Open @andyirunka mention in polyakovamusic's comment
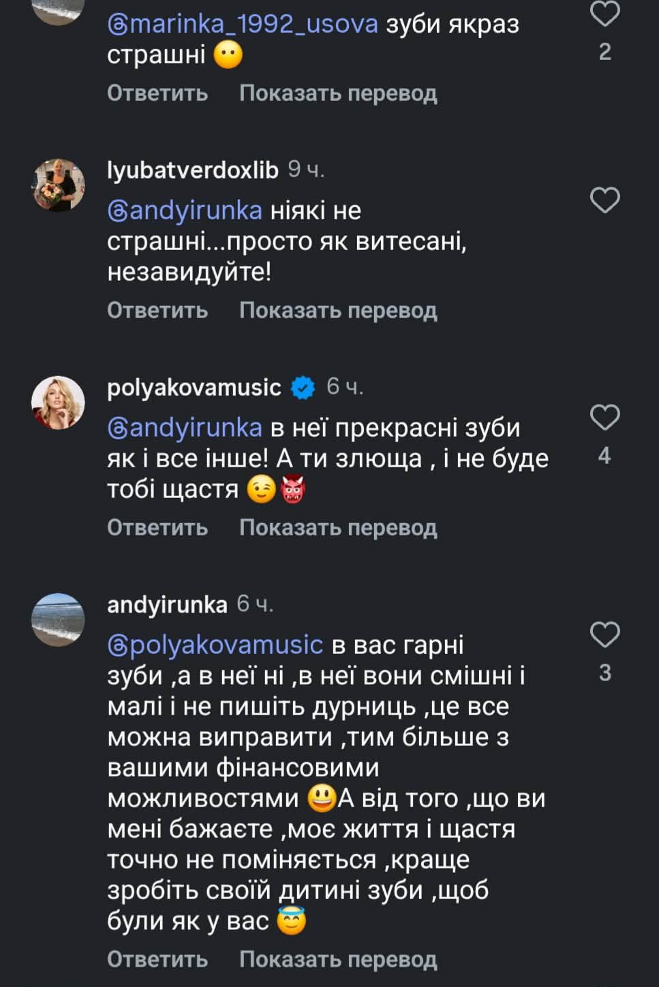The height and width of the screenshot is (987, 659). click(x=185, y=428)
